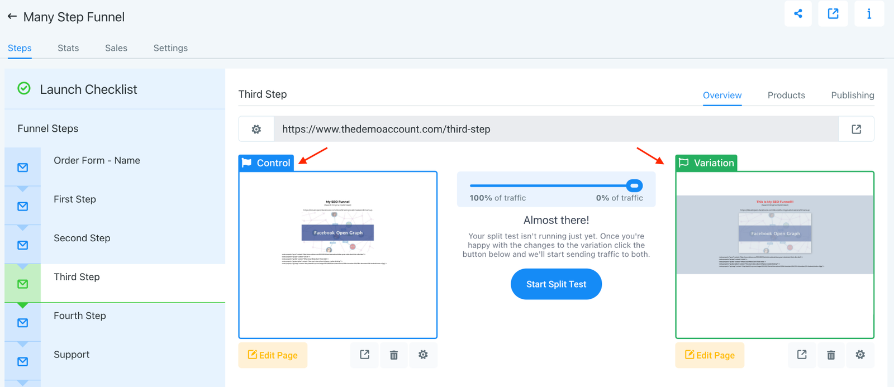Click the Launch Checklist green checkmark

point(24,89)
